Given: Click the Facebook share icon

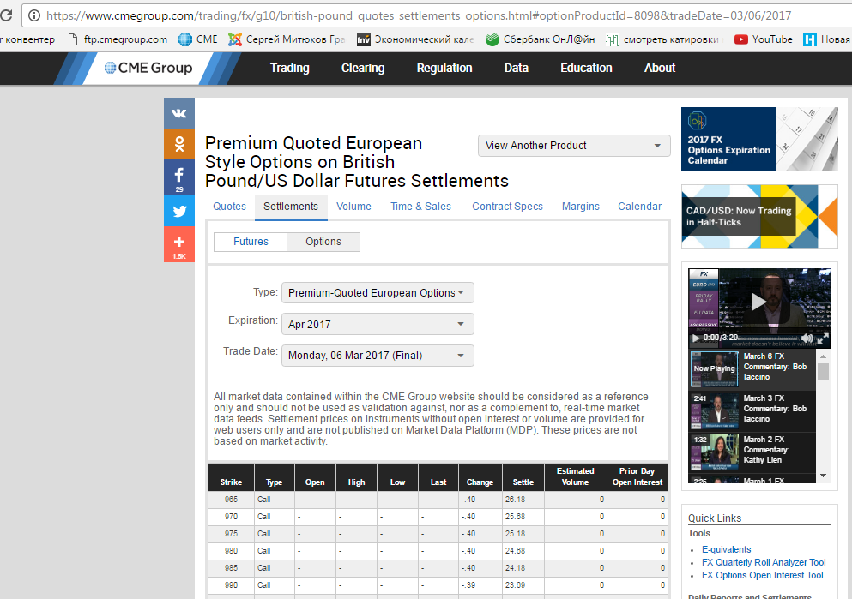Looking at the screenshot, I should (179, 177).
